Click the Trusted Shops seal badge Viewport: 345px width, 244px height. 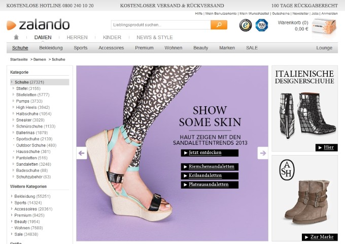pyautogui.click(x=246, y=25)
